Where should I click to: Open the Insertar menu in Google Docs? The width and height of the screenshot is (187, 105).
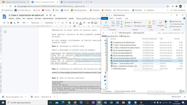coord(30,18)
